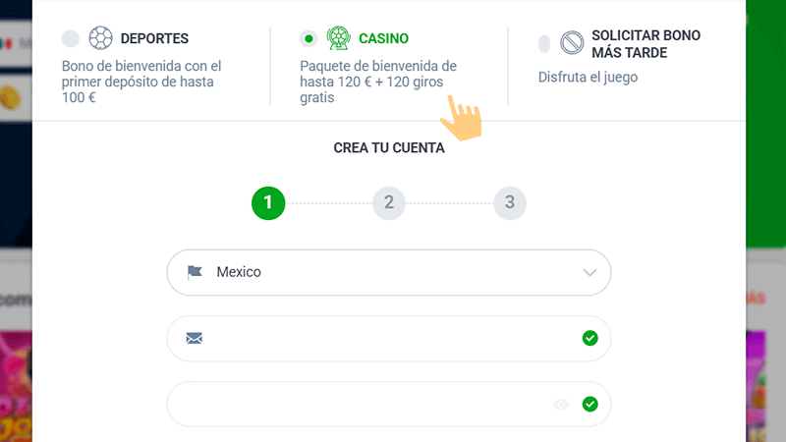The width and height of the screenshot is (786, 442).
Task: Click the green checkmark in password field
Action: pyautogui.click(x=589, y=404)
